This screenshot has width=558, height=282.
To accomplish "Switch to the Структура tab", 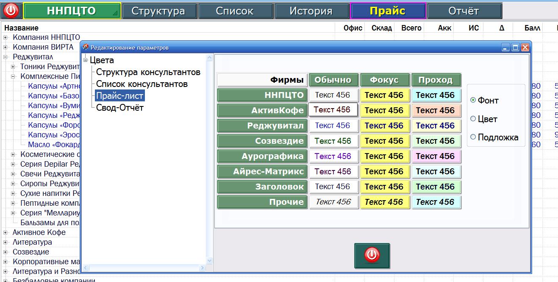I will [x=159, y=11].
